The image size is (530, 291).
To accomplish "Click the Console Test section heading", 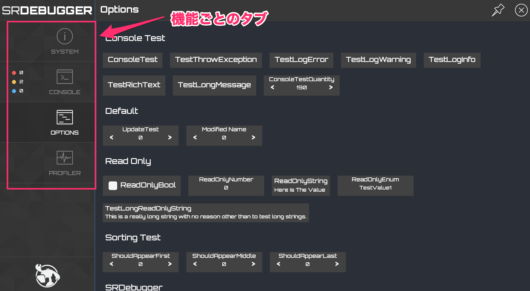I will coord(135,38).
